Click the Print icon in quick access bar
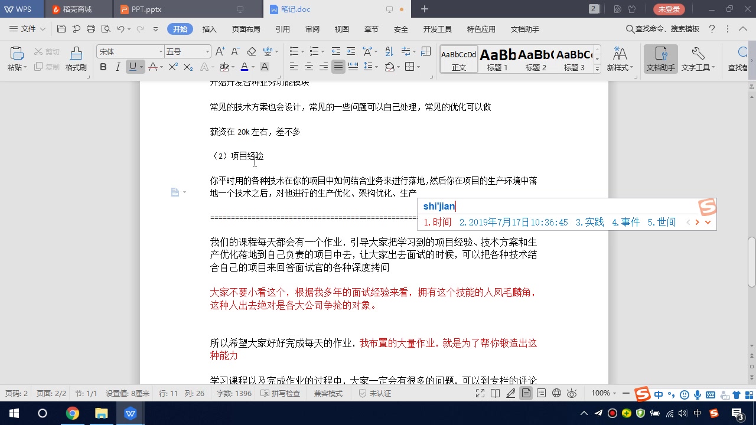This screenshot has height=425, width=756. point(91,29)
